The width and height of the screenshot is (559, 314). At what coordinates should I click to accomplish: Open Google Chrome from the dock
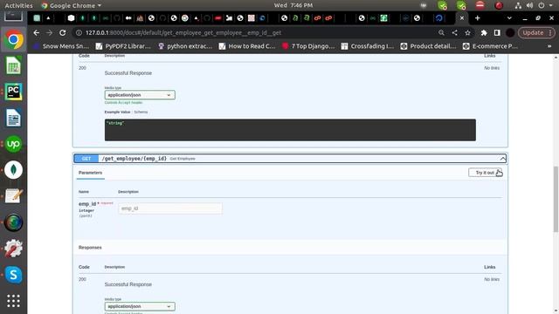[x=14, y=39]
